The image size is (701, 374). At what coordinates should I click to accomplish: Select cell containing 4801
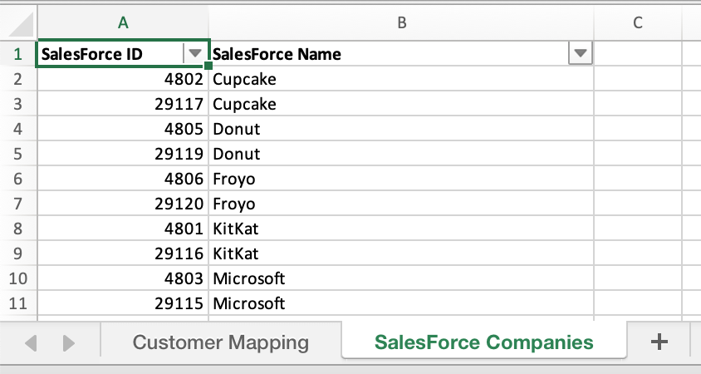(123, 229)
